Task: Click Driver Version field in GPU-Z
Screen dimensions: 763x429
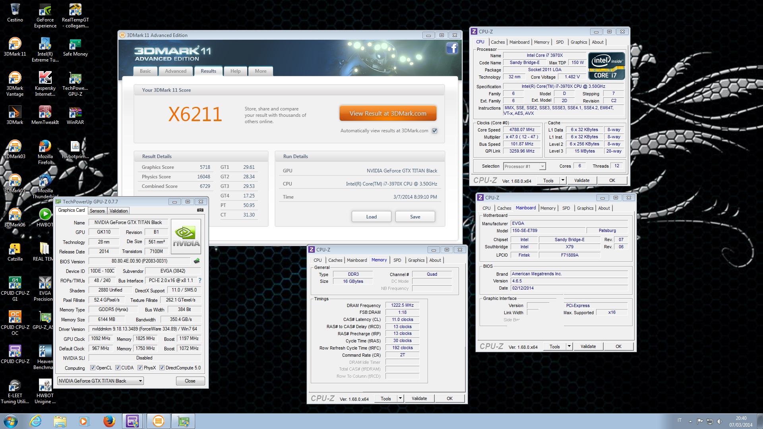Action: (145, 329)
